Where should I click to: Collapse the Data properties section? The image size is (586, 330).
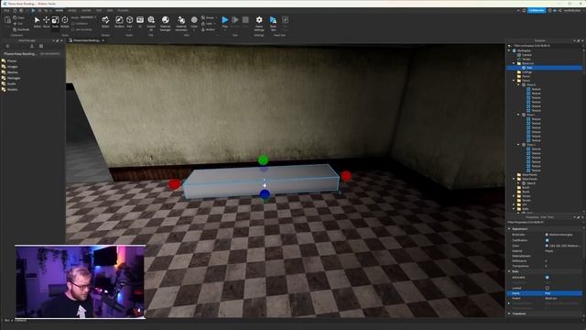pyautogui.click(x=509, y=271)
